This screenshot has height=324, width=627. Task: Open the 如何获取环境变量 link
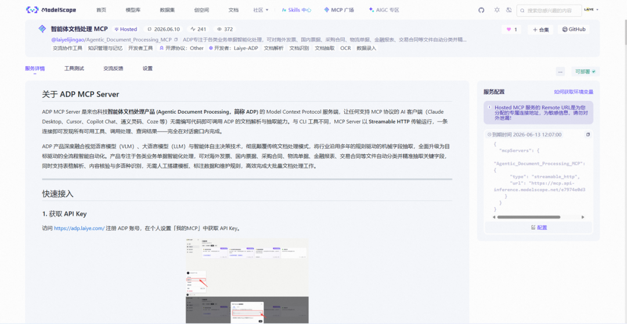[x=574, y=92]
